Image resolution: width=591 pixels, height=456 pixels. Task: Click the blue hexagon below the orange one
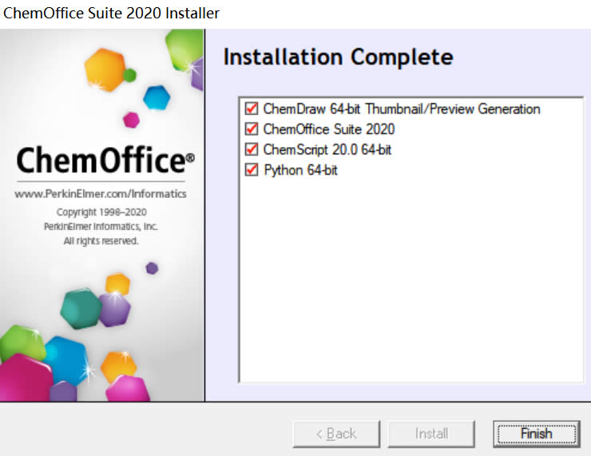tap(157, 97)
